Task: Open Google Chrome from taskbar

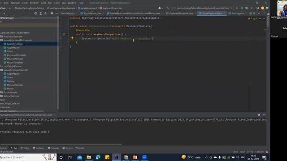Action: click(x=126, y=157)
